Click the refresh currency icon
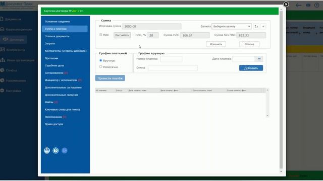 pyautogui.click(x=256, y=27)
